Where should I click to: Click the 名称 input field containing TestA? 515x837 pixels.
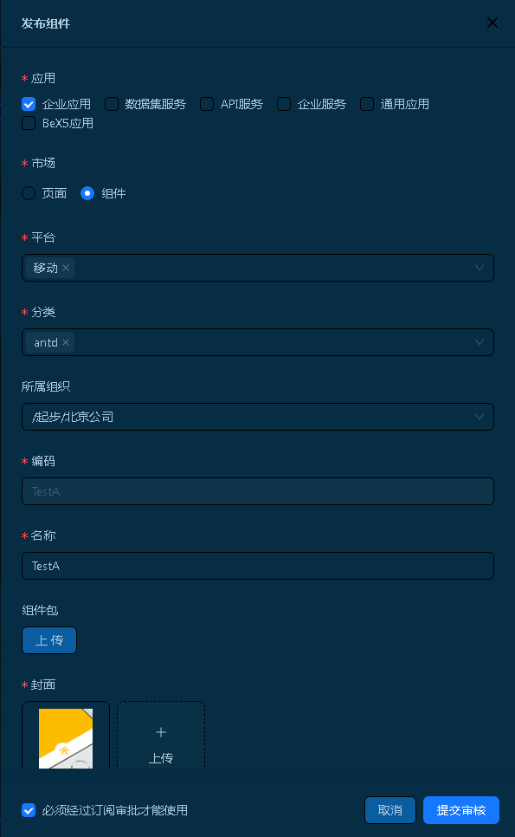pyautogui.click(x=258, y=566)
